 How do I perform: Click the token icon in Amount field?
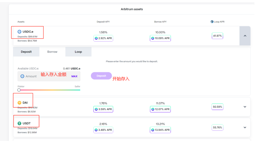pos(22,76)
